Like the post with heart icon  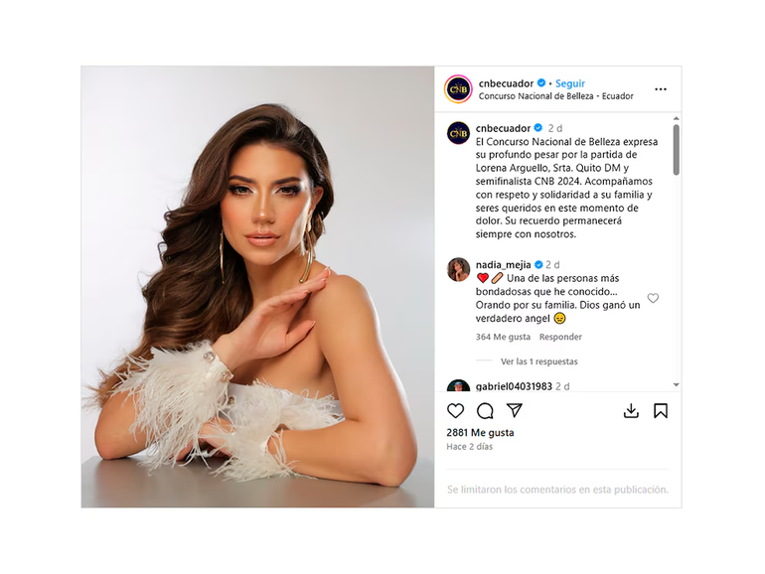pyautogui.click(x=455, y=411)
